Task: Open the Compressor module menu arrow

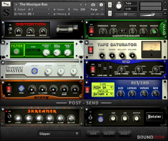Action: tap(87, 23)
